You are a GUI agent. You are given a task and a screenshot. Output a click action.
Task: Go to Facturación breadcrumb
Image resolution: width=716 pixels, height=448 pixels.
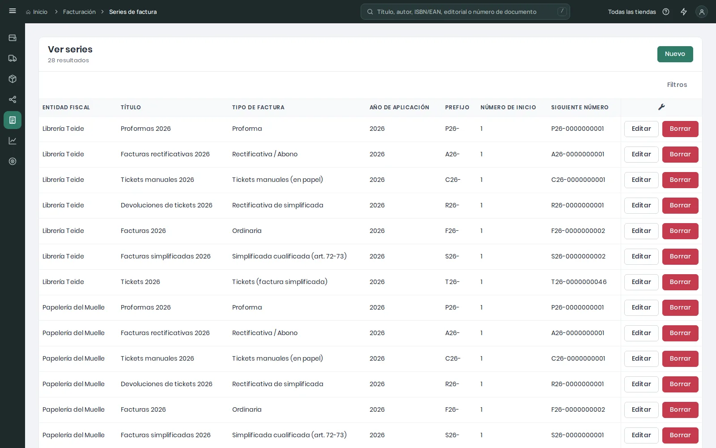[79, 12]
